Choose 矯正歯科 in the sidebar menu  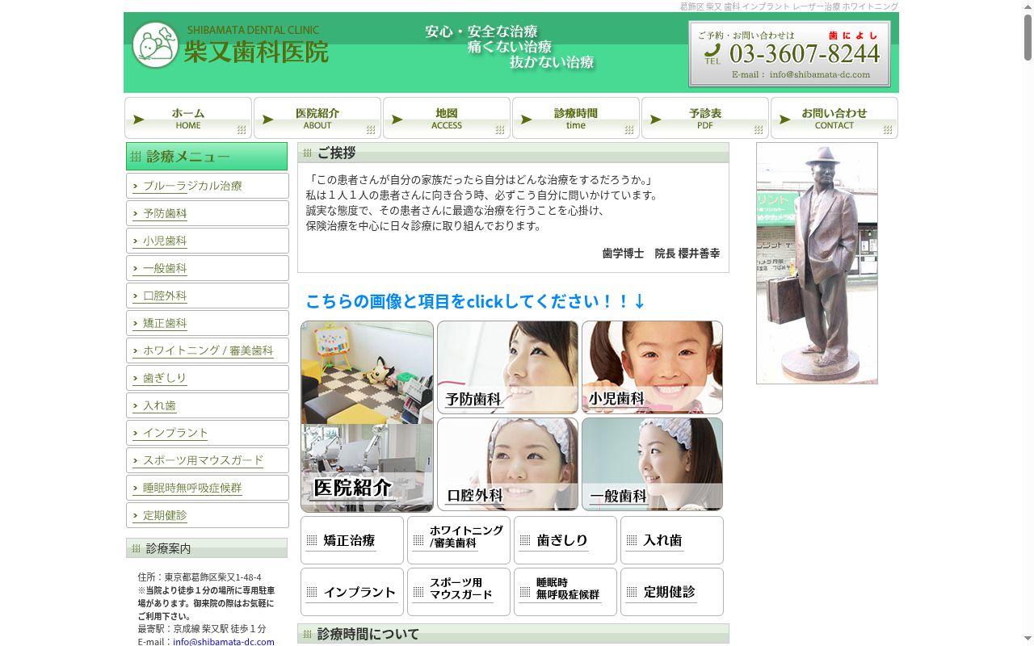[x=208, y=323]
